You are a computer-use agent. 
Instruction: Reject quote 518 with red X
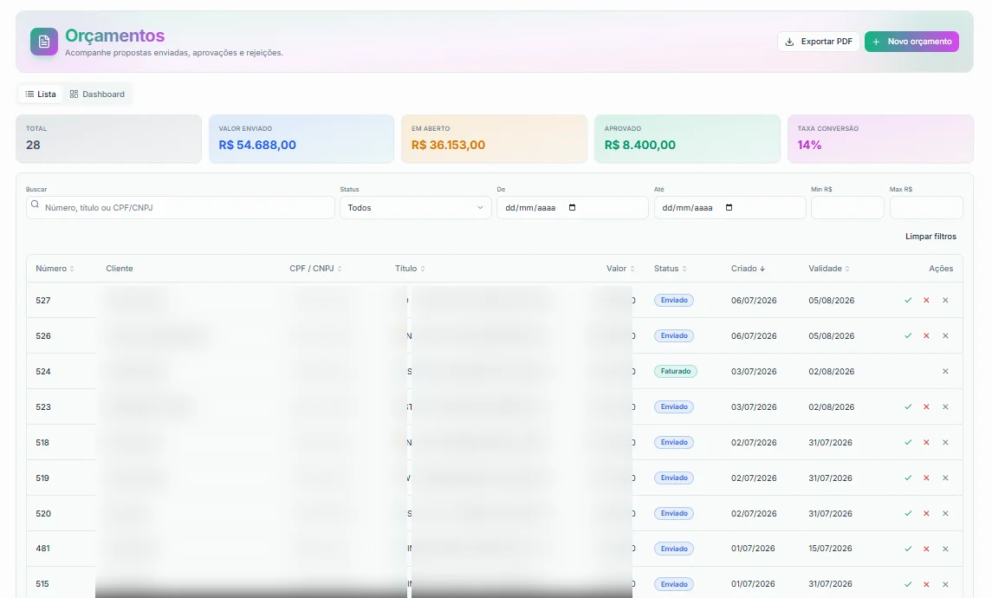coord(926,442)
